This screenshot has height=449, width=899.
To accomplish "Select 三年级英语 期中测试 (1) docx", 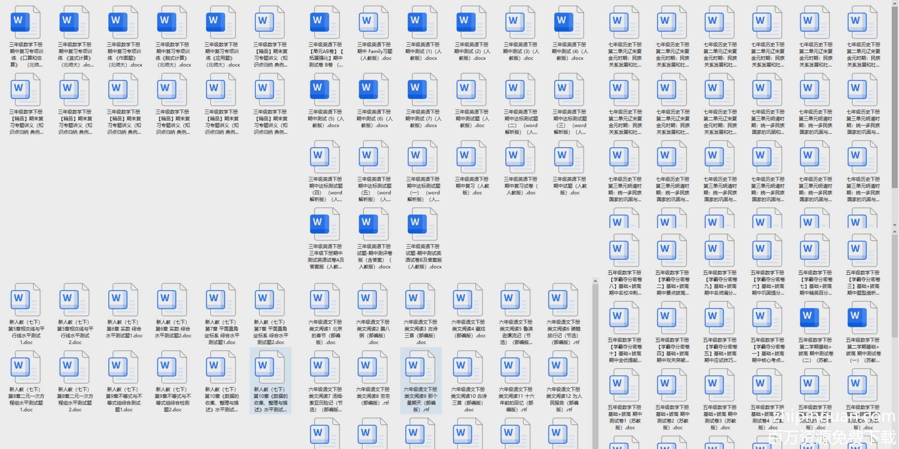I will point(423,23).
